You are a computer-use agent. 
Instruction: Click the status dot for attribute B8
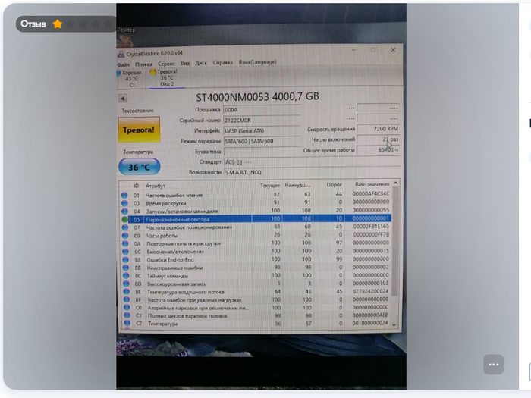pyautogui.click(x=126, y=260)
